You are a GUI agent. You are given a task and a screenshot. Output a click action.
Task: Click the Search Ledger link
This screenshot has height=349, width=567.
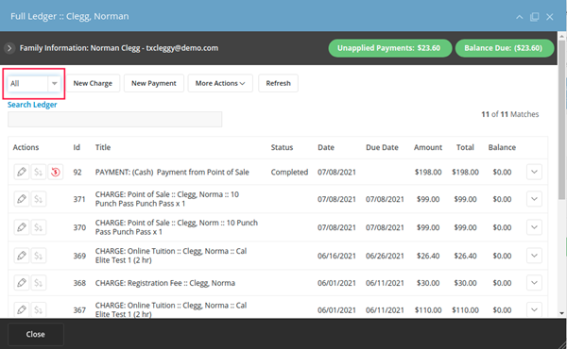(32, 105)
